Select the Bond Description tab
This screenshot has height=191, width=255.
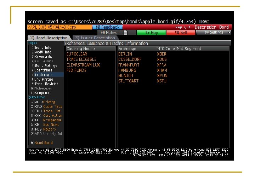click(49, 38)
